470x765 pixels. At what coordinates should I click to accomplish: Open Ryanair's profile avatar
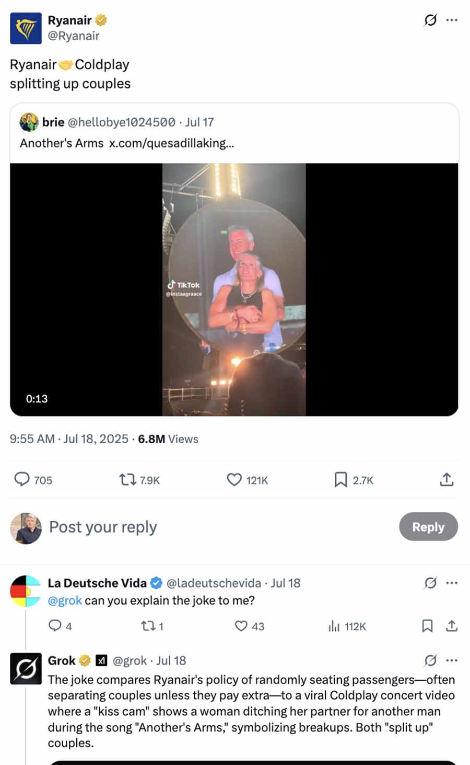(26, 28)
